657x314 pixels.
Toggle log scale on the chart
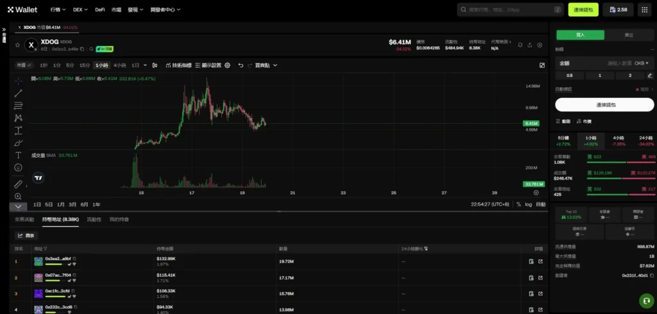(x=529, y=204)
